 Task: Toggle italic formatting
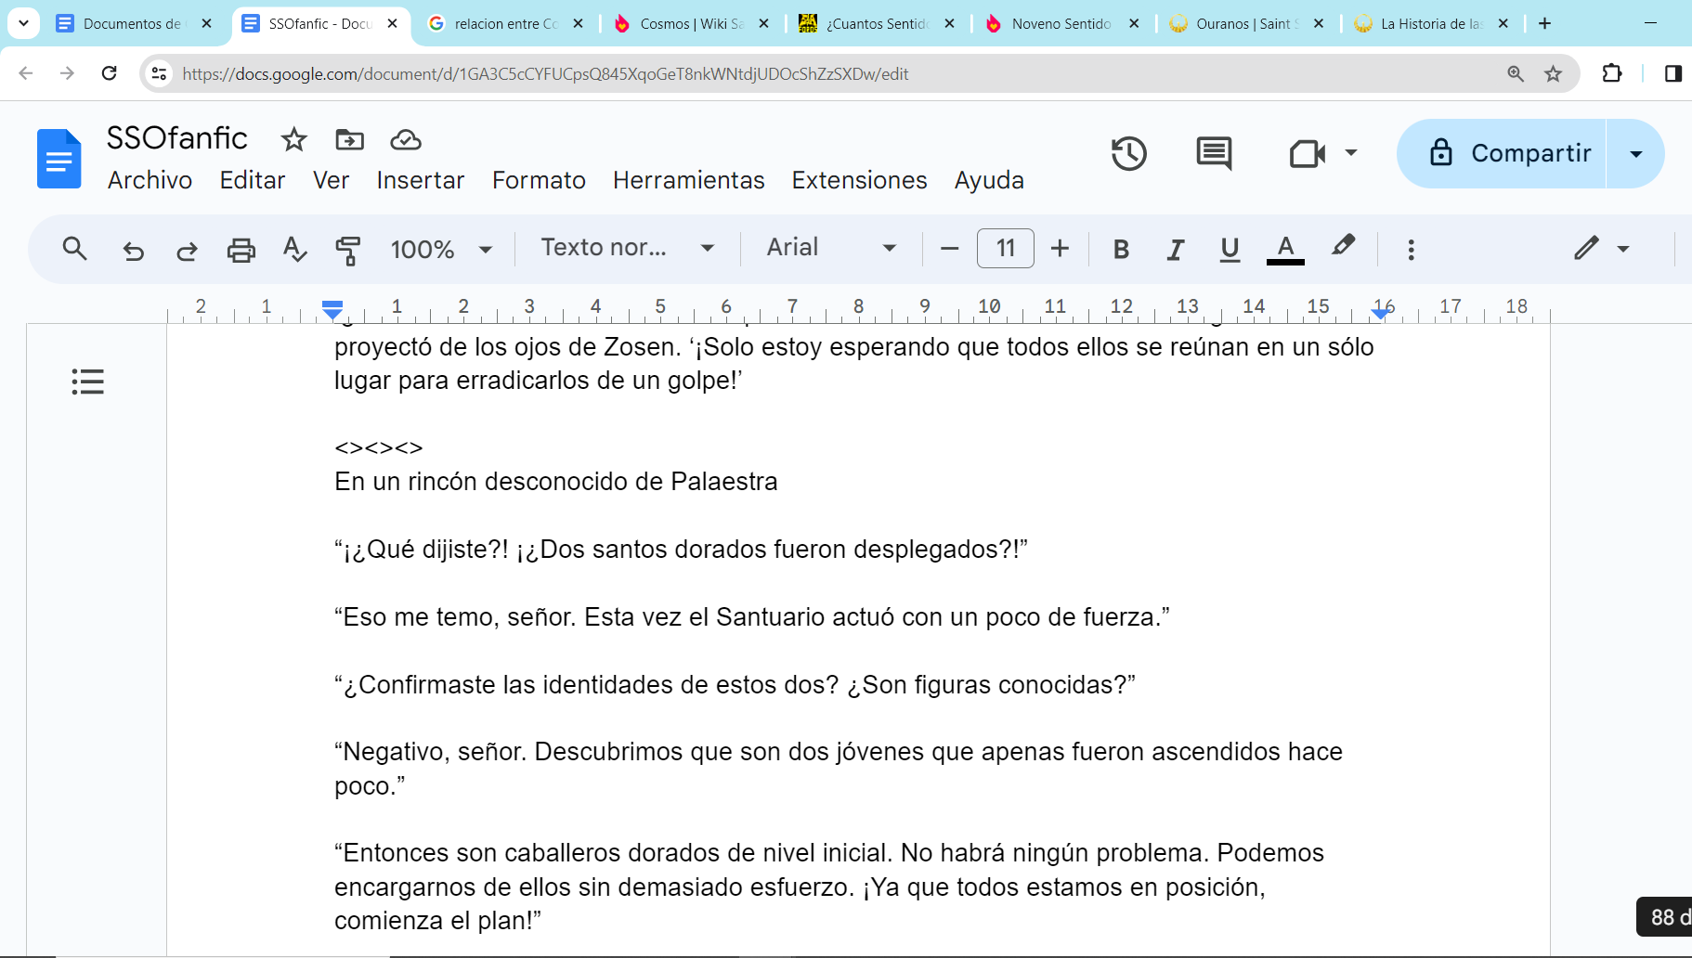pyautogui.click(x=1175, y=249)
